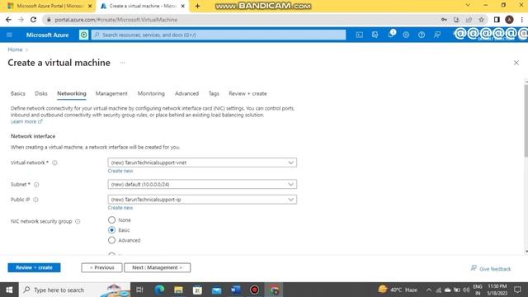Image resolution: width=528 pixels, height=297 pixels.
Task: Click the Previous button
Action: [101, 267]
